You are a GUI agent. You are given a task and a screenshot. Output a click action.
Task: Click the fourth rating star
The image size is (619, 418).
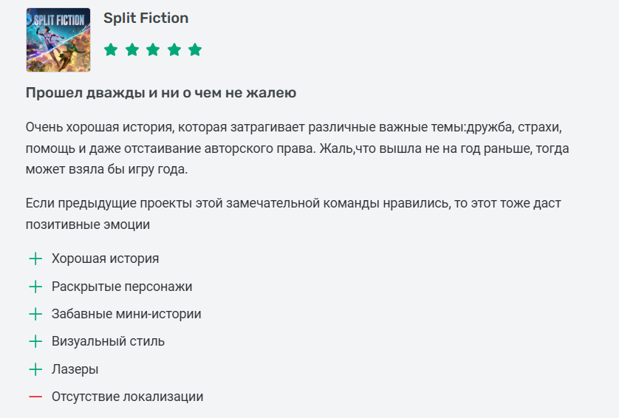174,50
